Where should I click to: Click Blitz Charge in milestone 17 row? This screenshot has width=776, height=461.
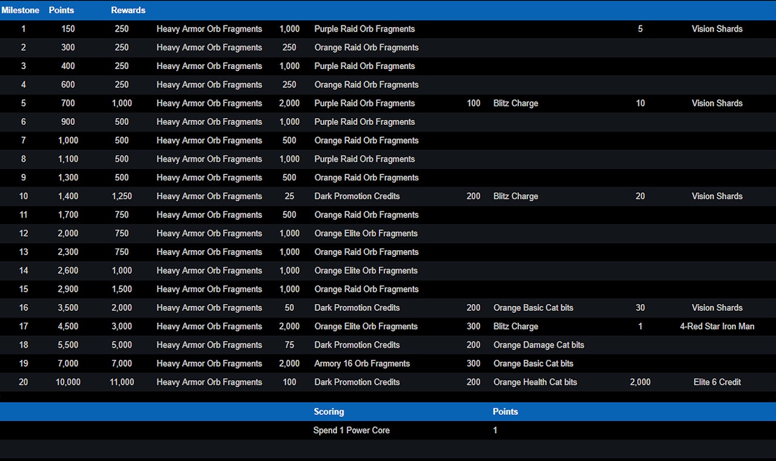point(515,327)
